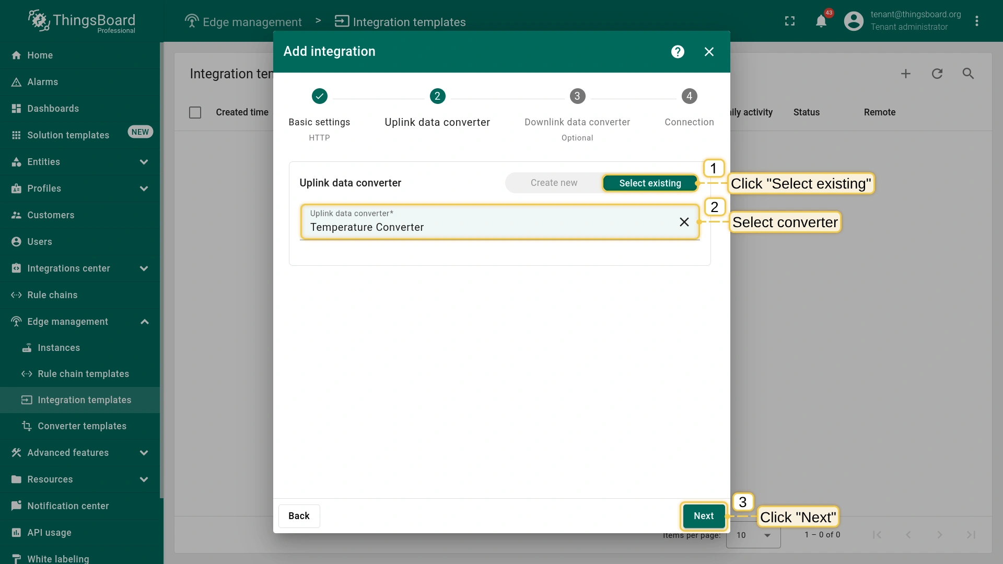Tick the select-all checkbox in table header

tap(195, 112)
